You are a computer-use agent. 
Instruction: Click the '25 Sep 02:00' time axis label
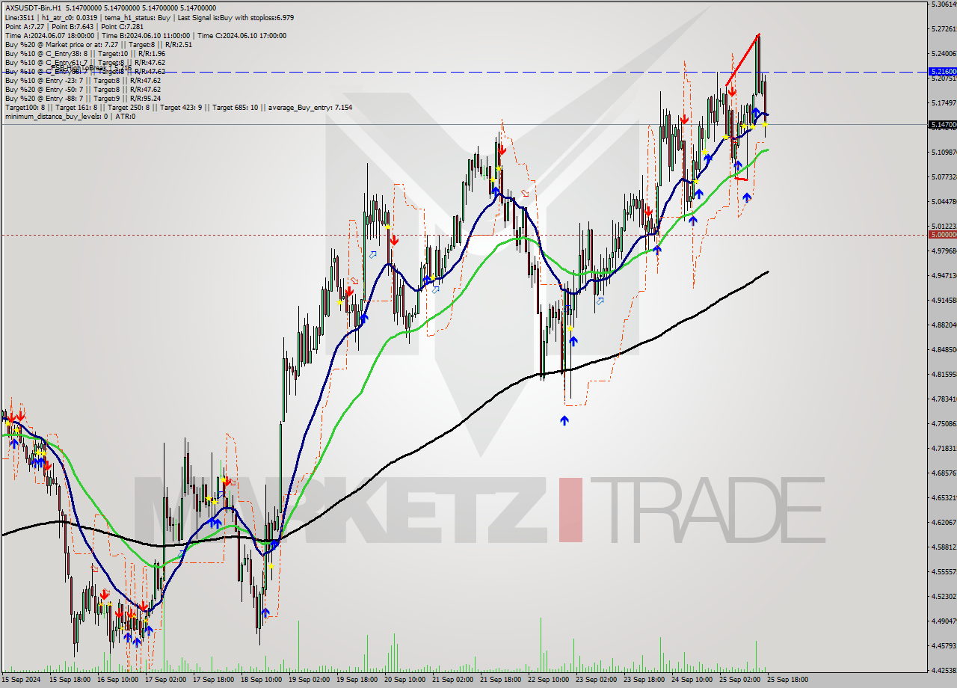click(739, 680)
